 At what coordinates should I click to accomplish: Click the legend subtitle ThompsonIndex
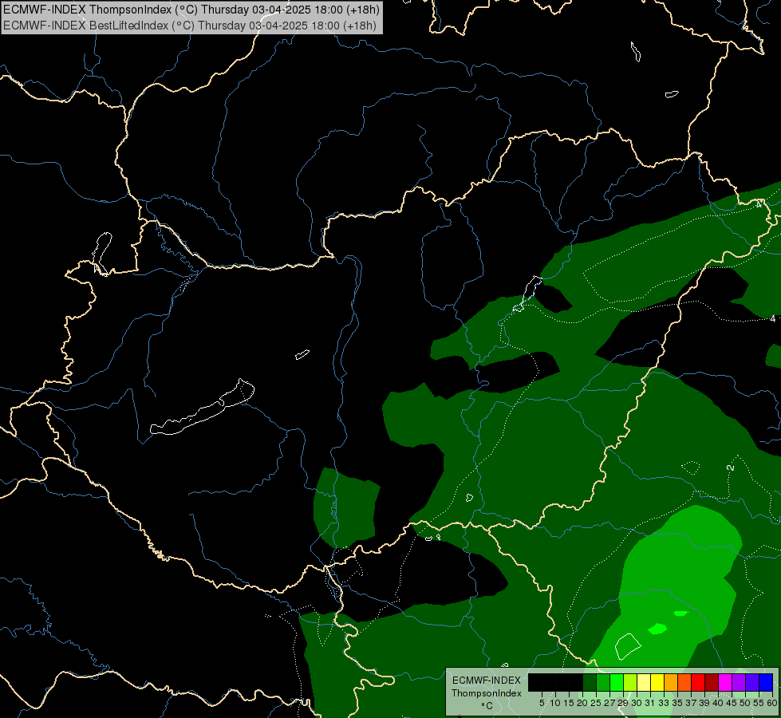click(486, 693)
